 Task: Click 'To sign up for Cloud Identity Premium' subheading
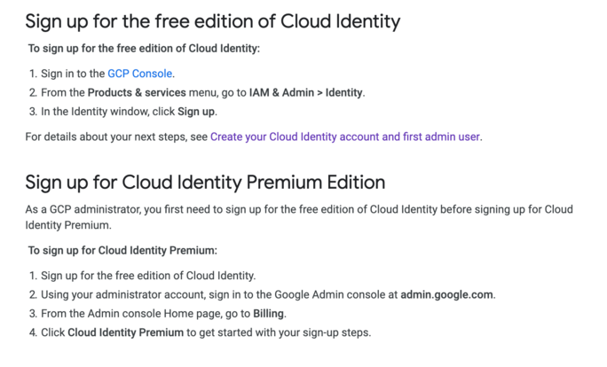click(122, 251)
